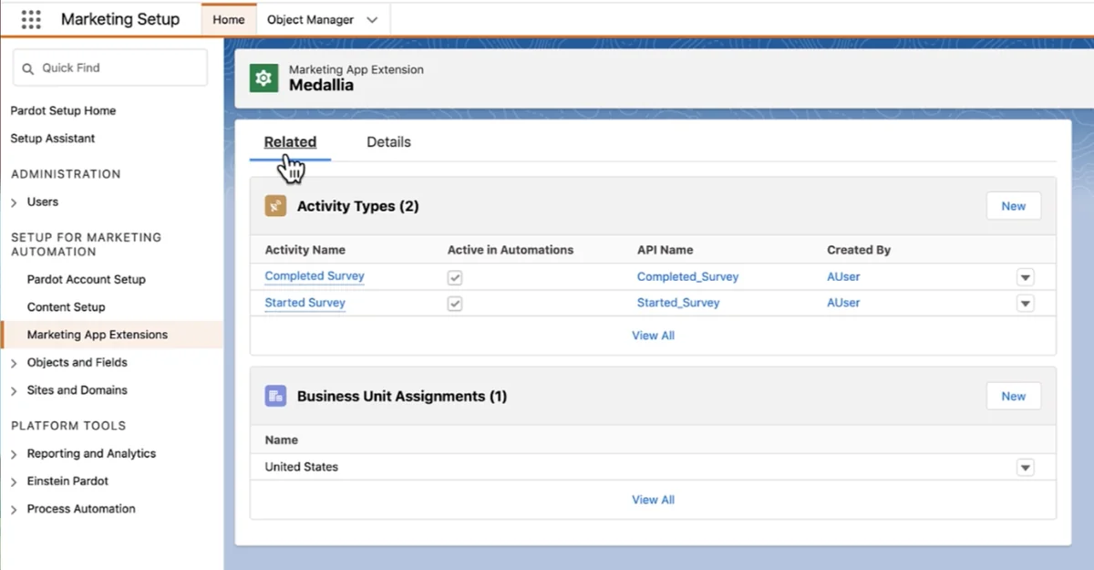Click into the Quick Find search field
Screen dimensions: 1094x570
tap(110, 68)
